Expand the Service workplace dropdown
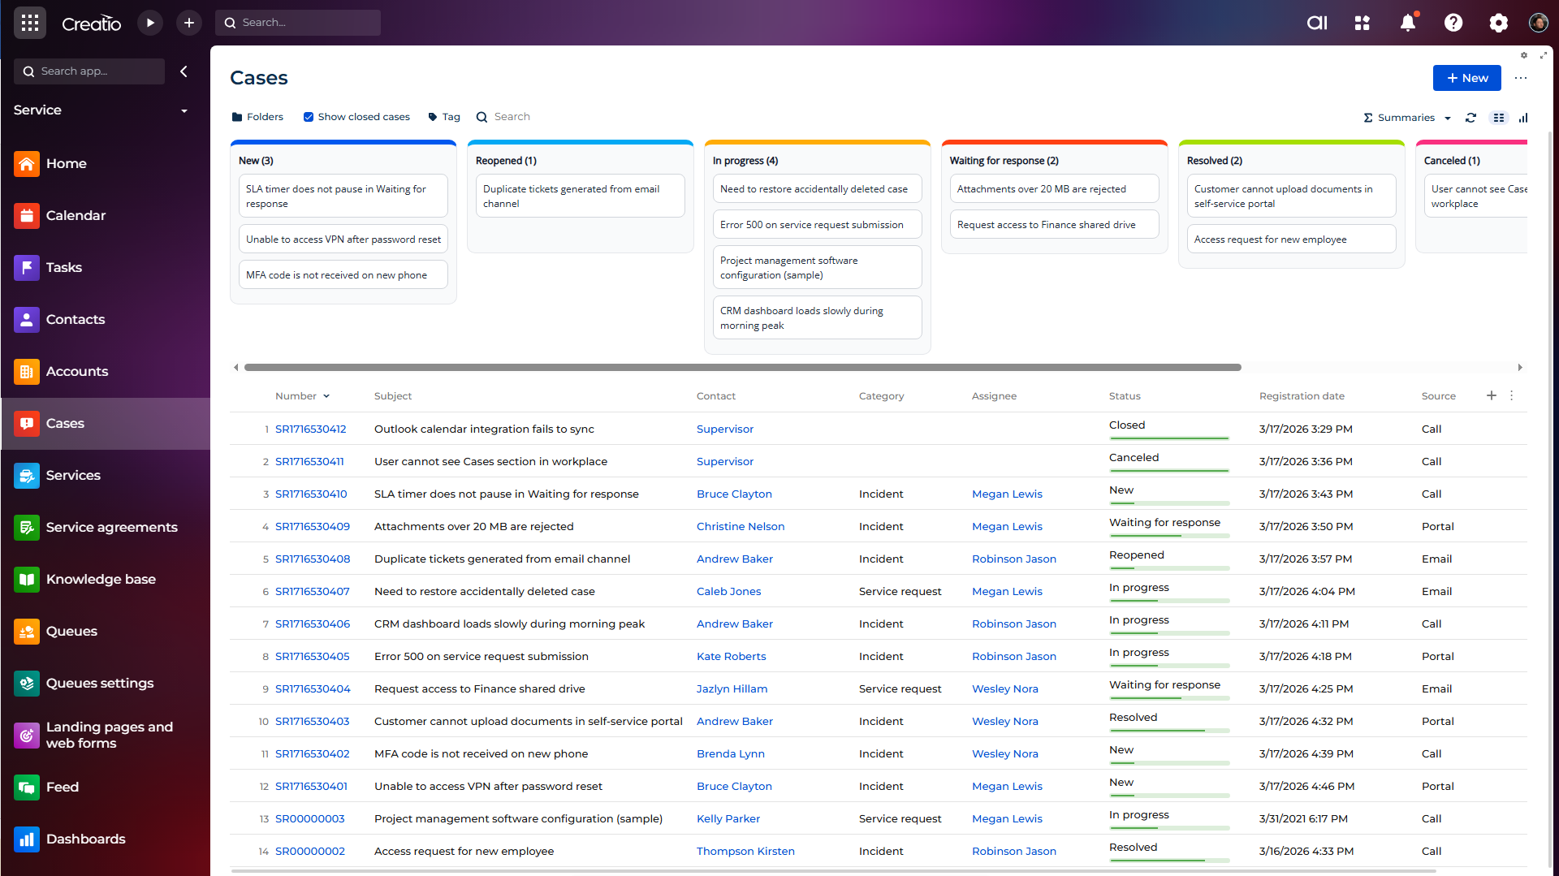 pyautogui.click(x=184, y=110)
